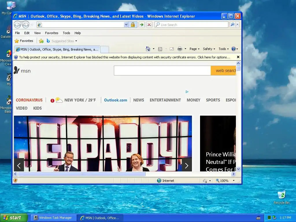296x222 pixels.
Task: Click the security padlock icon in address bar
Action: [x=133, y=25]
